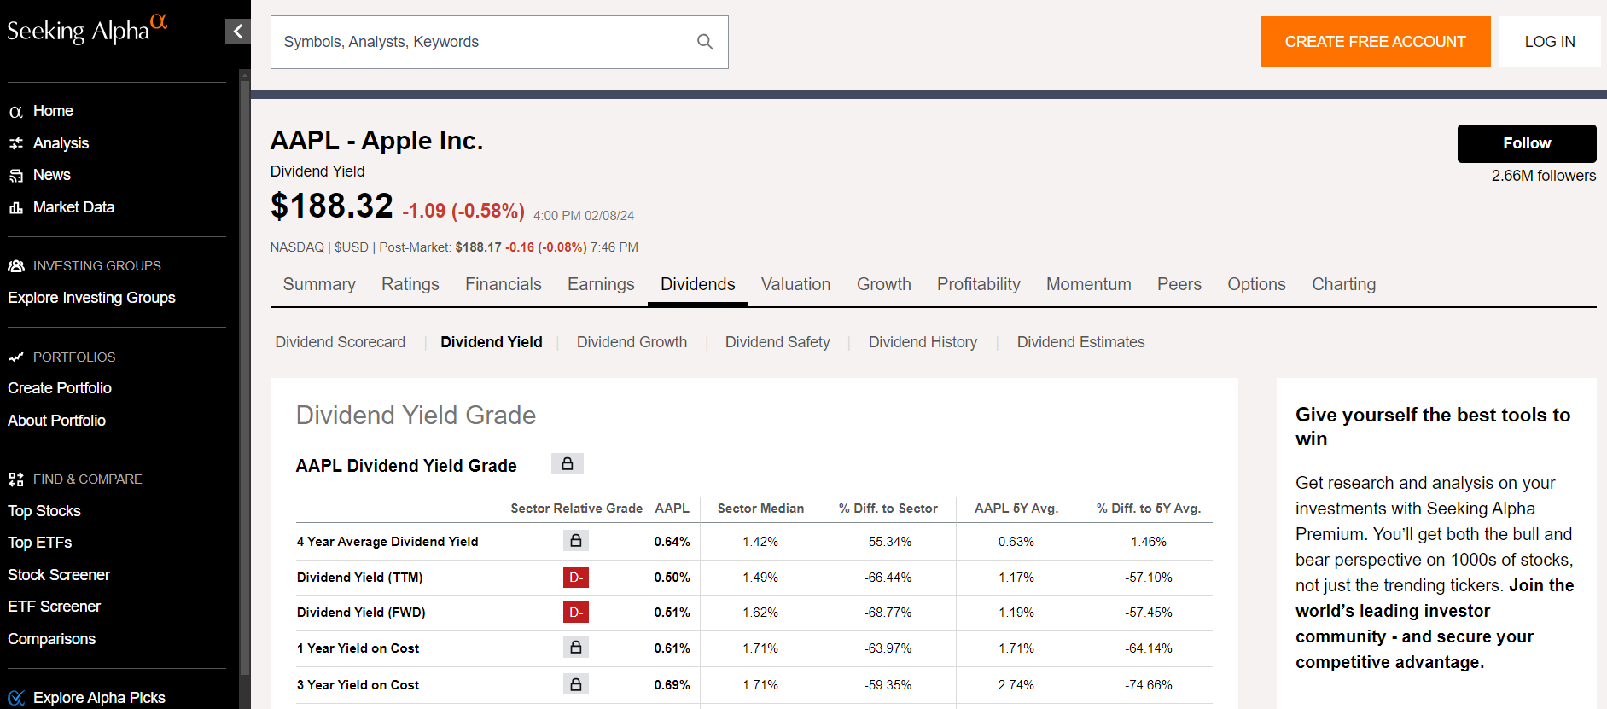The image size is (1607, 709).
Task: Click the Log In button
Action: point(1550,42)
